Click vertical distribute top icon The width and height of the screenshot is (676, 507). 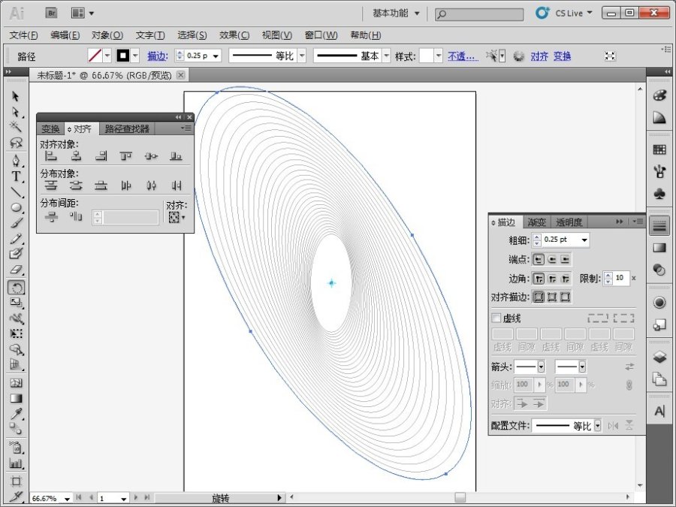click(x=51, y=186)
